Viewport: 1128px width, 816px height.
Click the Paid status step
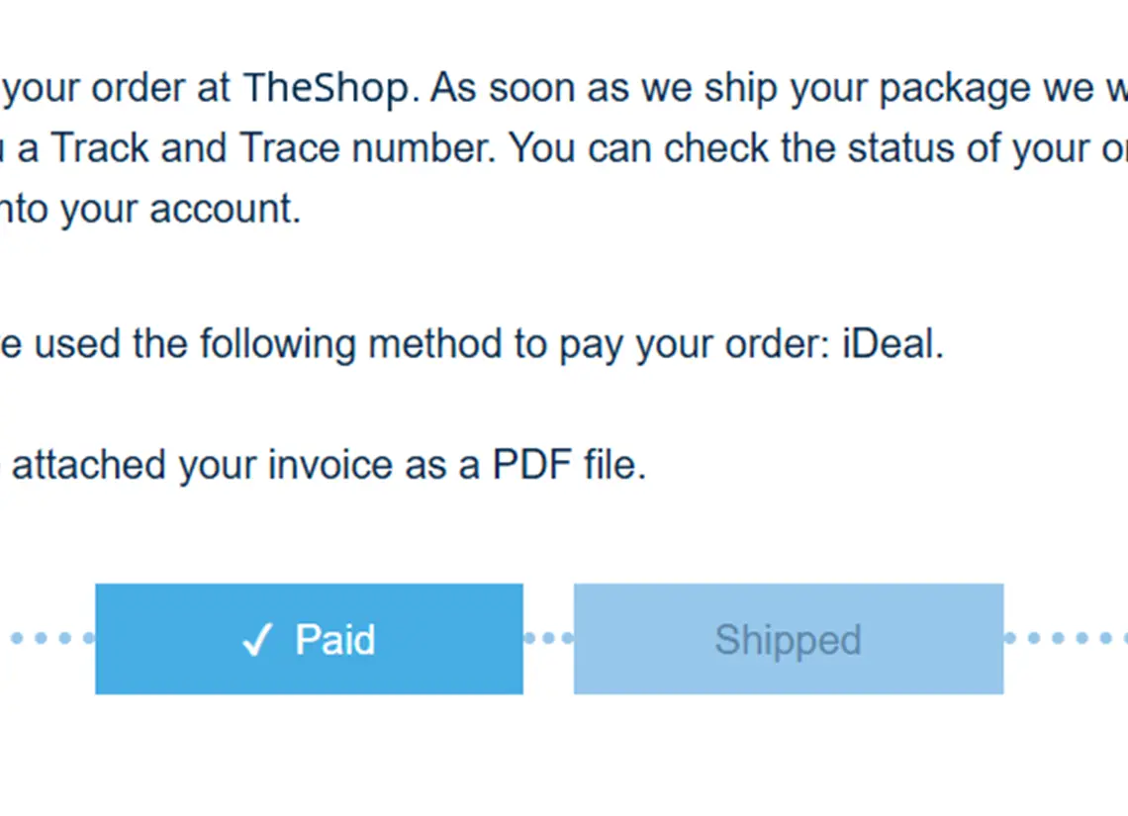pyautogui.click(x=309, y=639)
